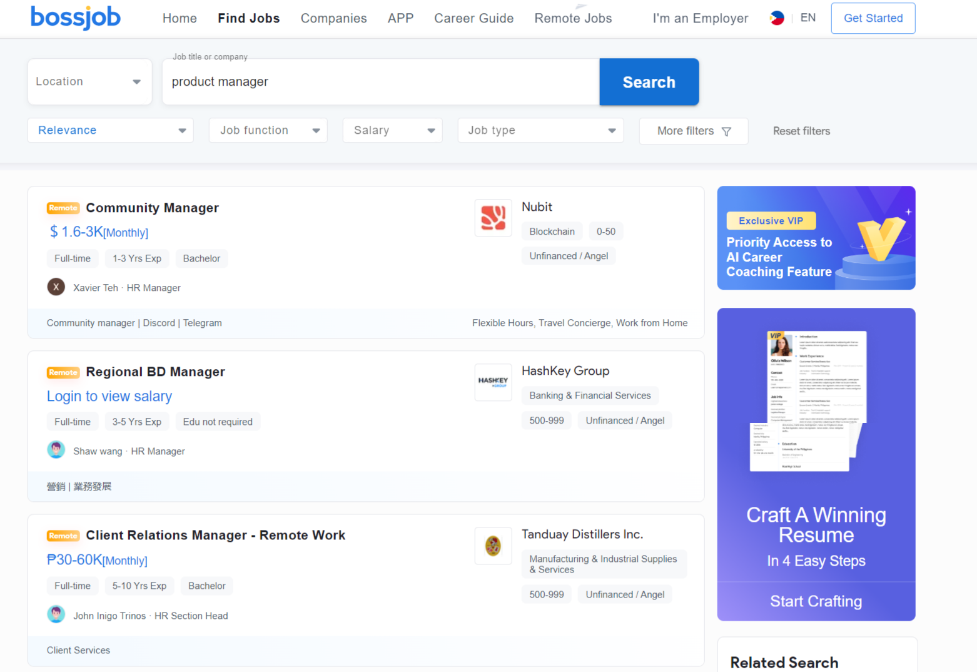Click the Remote badge on Community Manager
The height and width of the screenshot is (672, 977).
[63, 208]
